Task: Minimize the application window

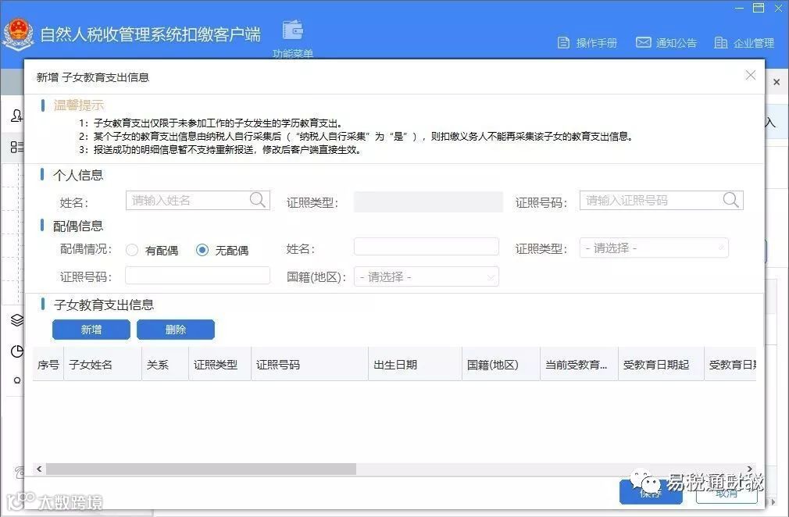Action: point(739,8)
